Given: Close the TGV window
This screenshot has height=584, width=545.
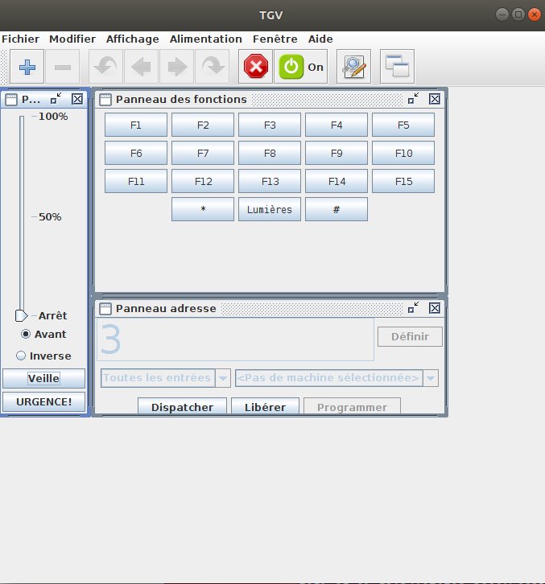Looking at the screenshot, I should point(535,15).
